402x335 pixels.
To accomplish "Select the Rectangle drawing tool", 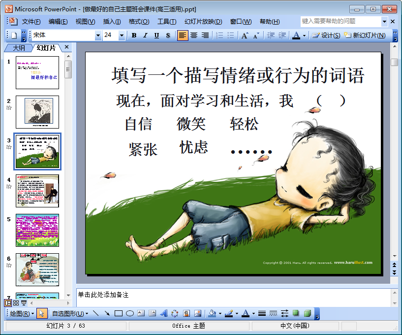I will (x=118, y=313).
